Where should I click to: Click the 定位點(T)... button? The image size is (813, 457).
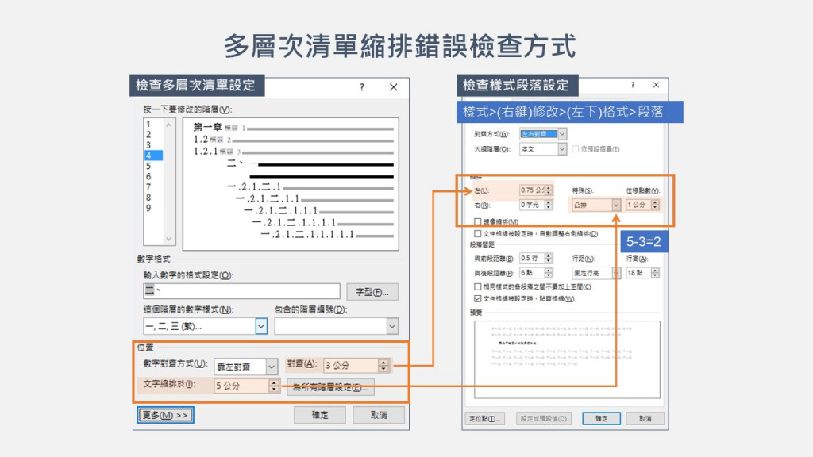[485, 419]
